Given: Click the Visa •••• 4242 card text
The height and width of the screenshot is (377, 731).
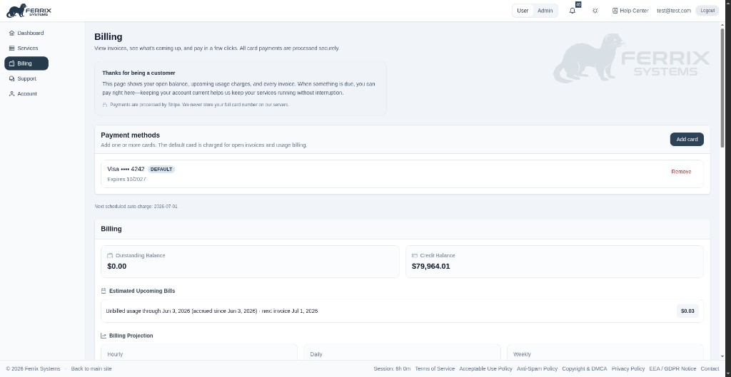Looking at the screenshot, I should click(x=126, y=169).
